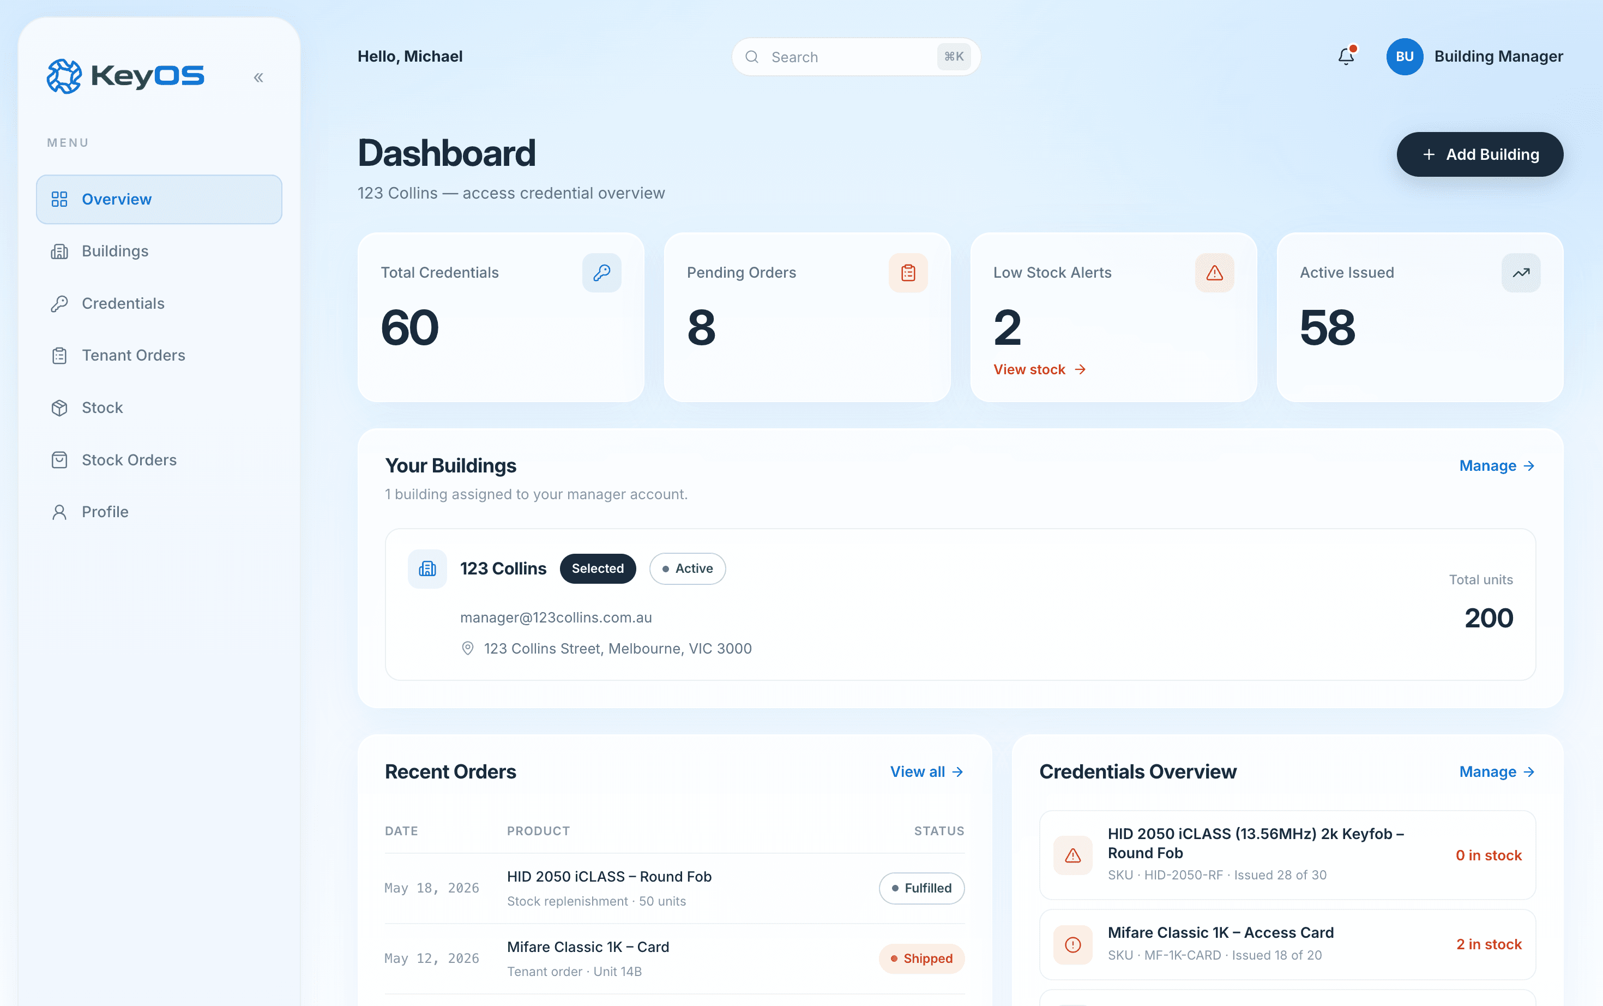Screen dimensions: 1603x1006
Task: Click the 123 Collins Street address text
Action: [618, 649]
